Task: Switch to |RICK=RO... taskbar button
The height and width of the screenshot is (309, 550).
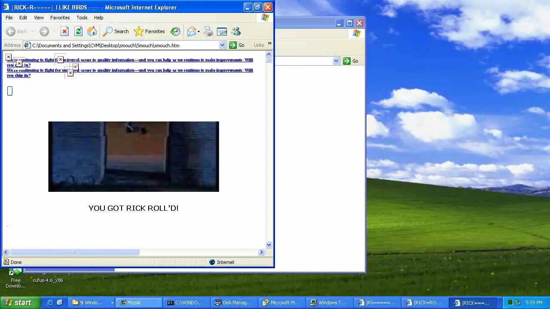Action: click(425, 303)
